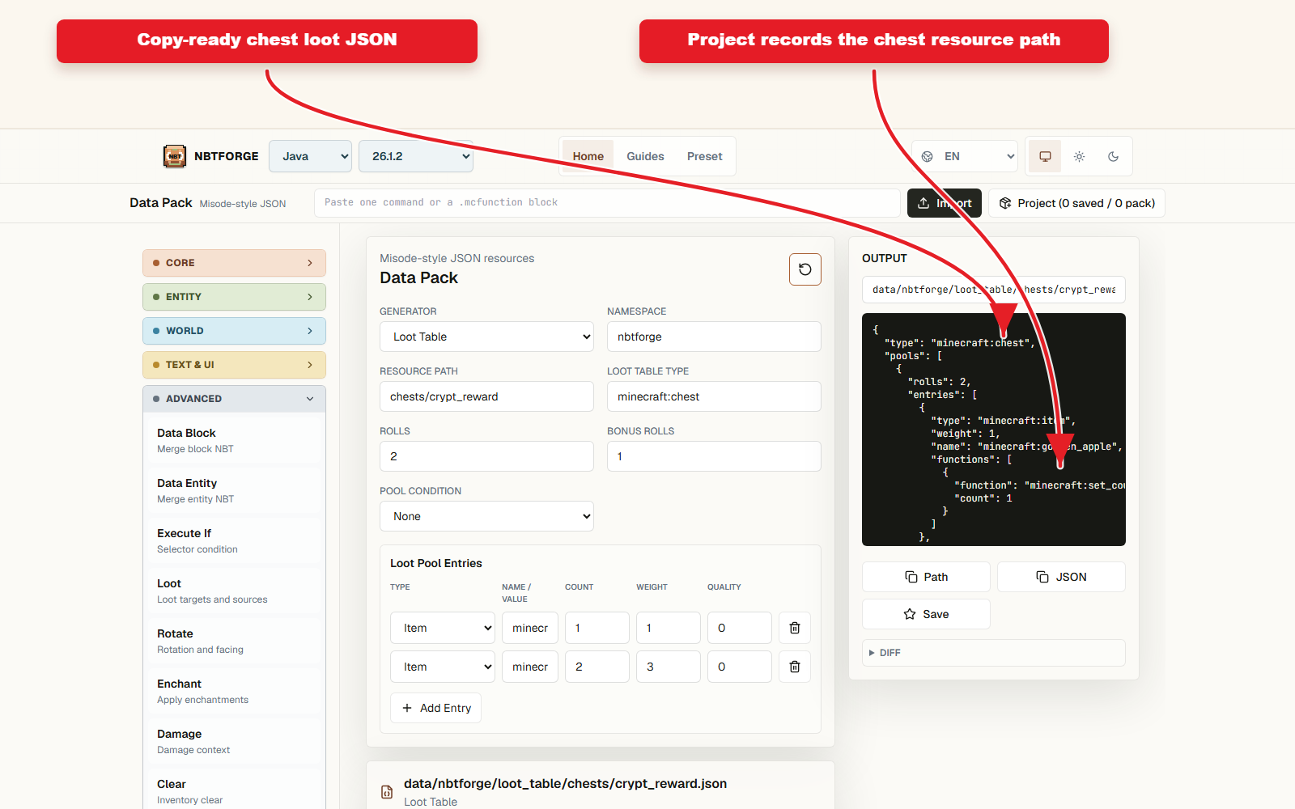Open the Generator Loot Table dropdown
Image resolution: width=1295 pixels, height=809 pixels.
(x=486, y=337)
